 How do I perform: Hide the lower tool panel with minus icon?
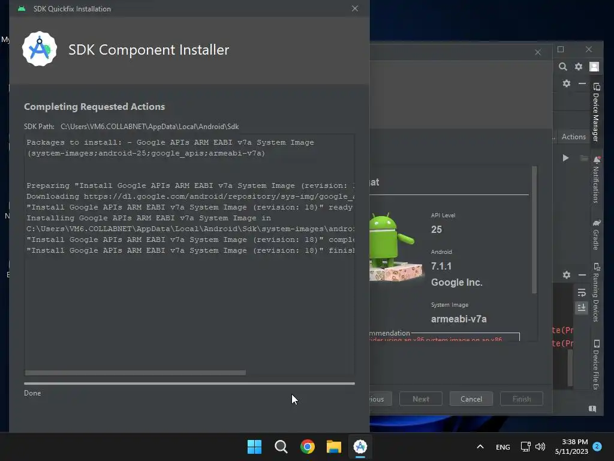click(582, 275)
